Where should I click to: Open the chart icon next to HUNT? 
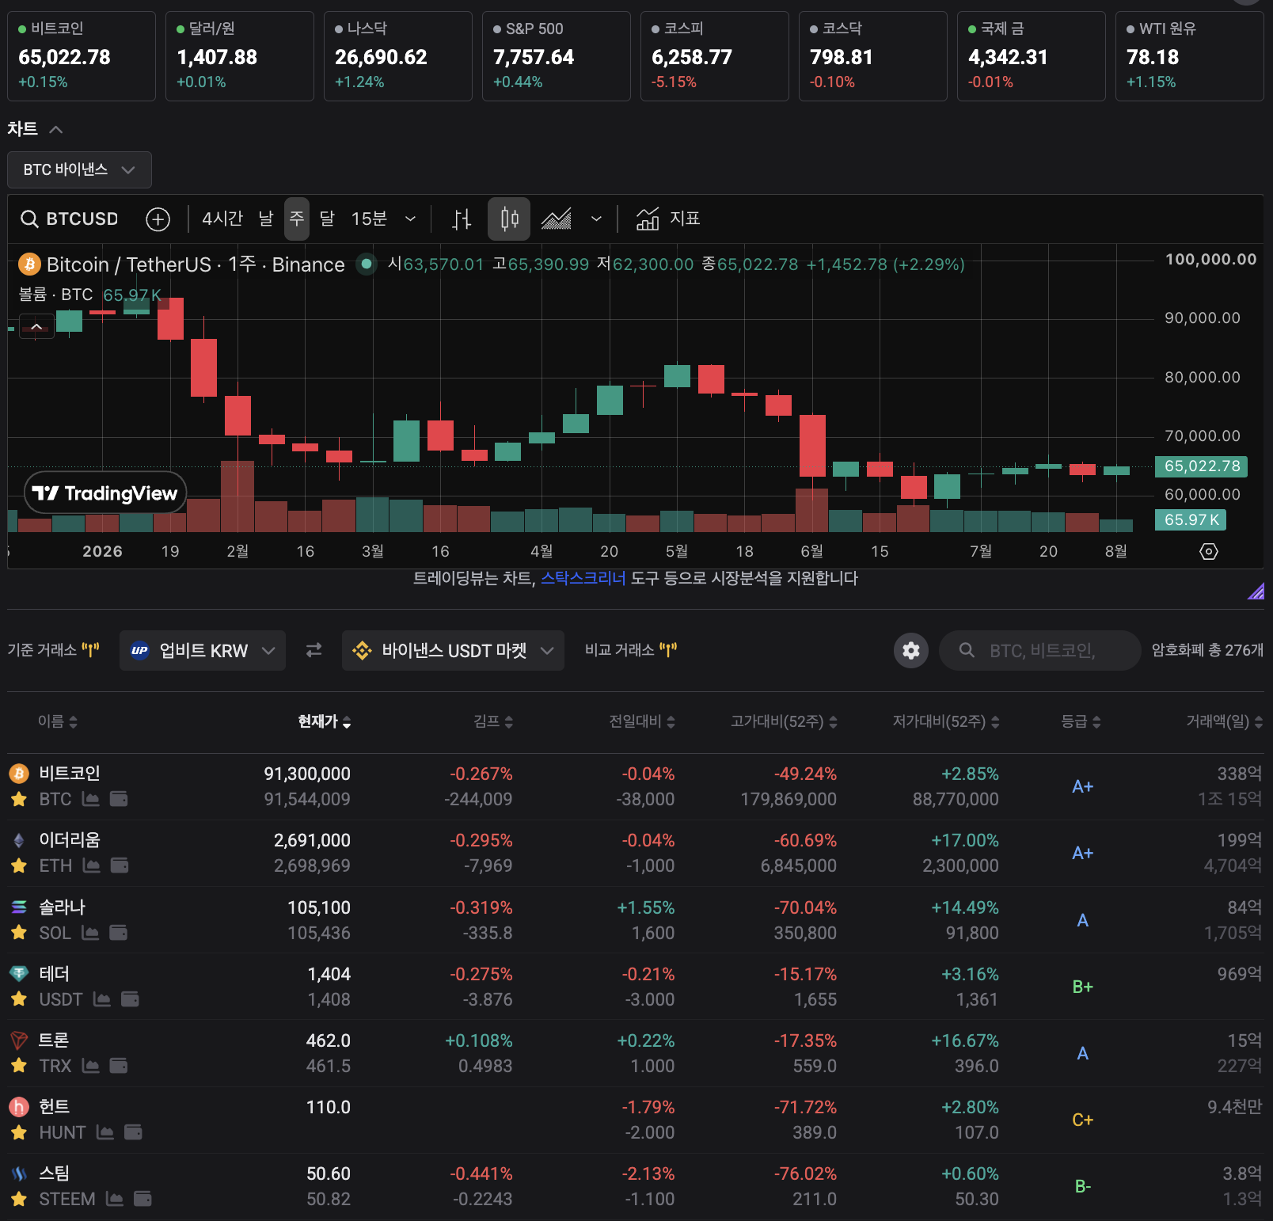(105, 1132)
